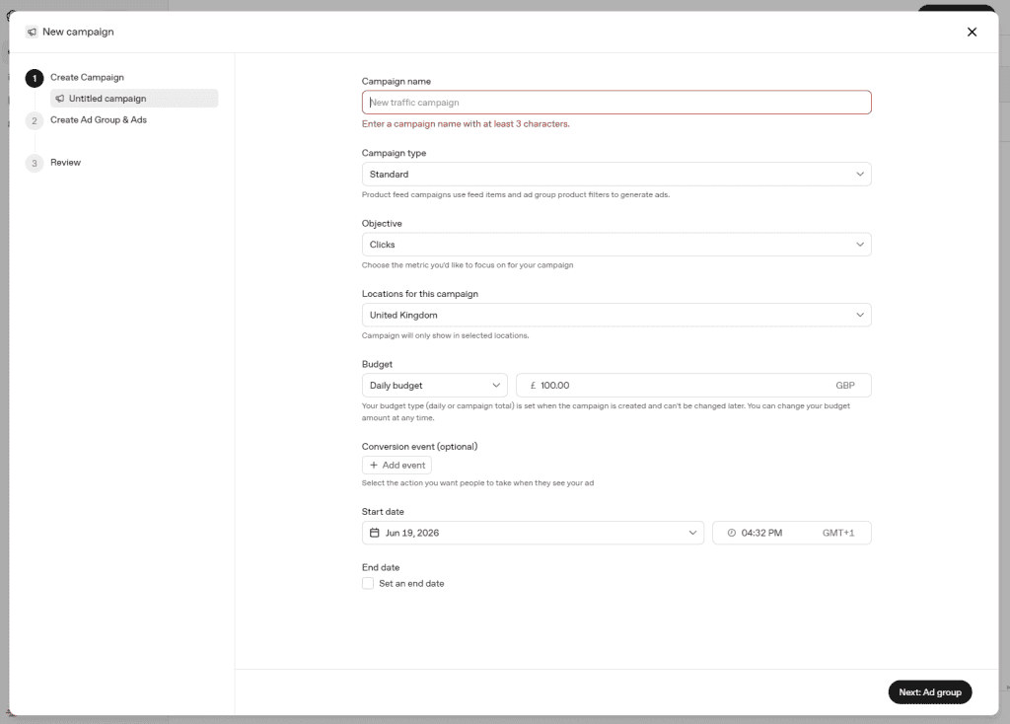Close the New campaign dialog
Image resolution: width=1010 pixels, height=724 pixels.
tap(972, 32)
